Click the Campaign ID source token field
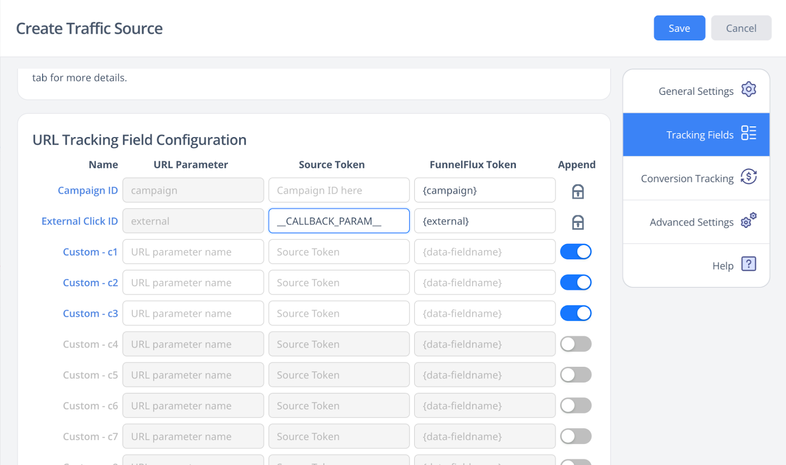Screen dimensions: 786x465 339,191
